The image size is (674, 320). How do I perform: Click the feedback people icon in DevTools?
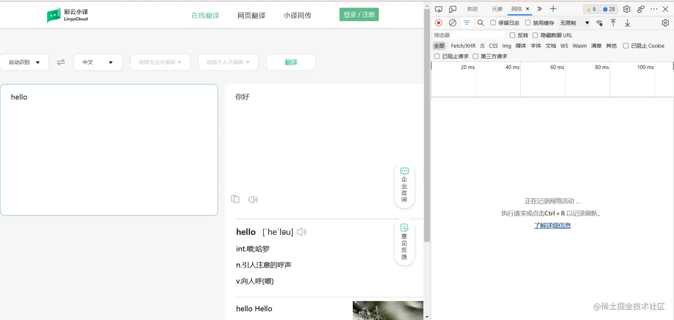641,9
